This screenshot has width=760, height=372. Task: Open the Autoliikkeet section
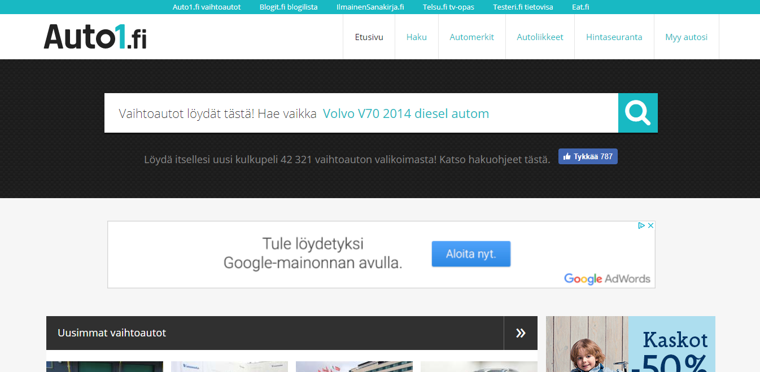pos(540,37)
